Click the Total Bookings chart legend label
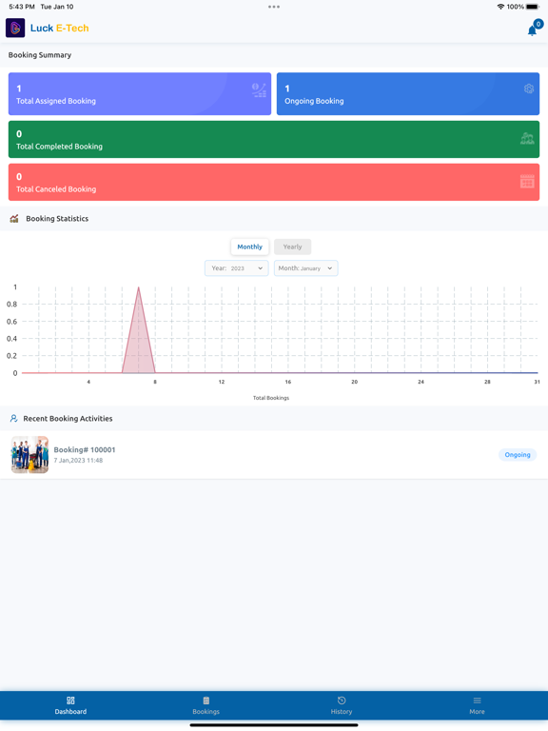 tap(271, 398)
